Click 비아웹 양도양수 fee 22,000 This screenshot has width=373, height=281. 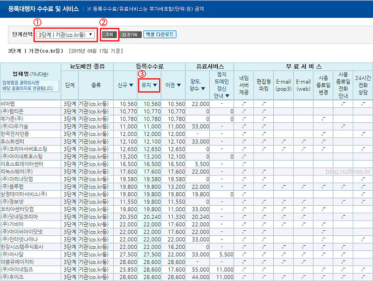200,104
